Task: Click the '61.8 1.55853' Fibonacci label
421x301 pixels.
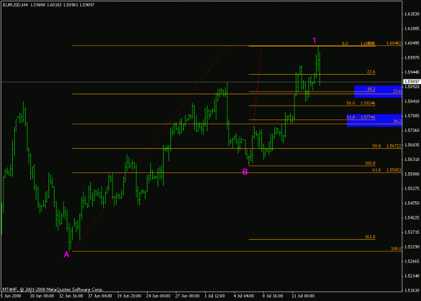Action: 387,170
